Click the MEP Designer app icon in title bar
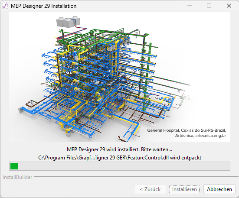The height and width of the screenshot is (198, 239). [5, 6]
